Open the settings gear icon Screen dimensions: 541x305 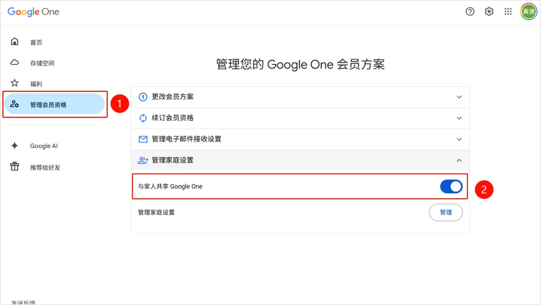[489, 12]
